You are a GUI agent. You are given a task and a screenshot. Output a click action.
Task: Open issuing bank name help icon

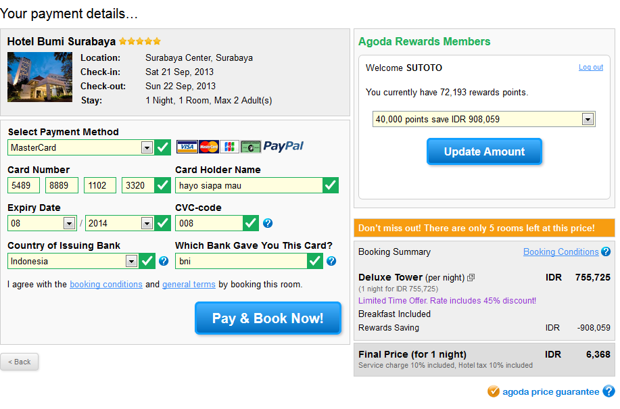[x=331, y=261]
